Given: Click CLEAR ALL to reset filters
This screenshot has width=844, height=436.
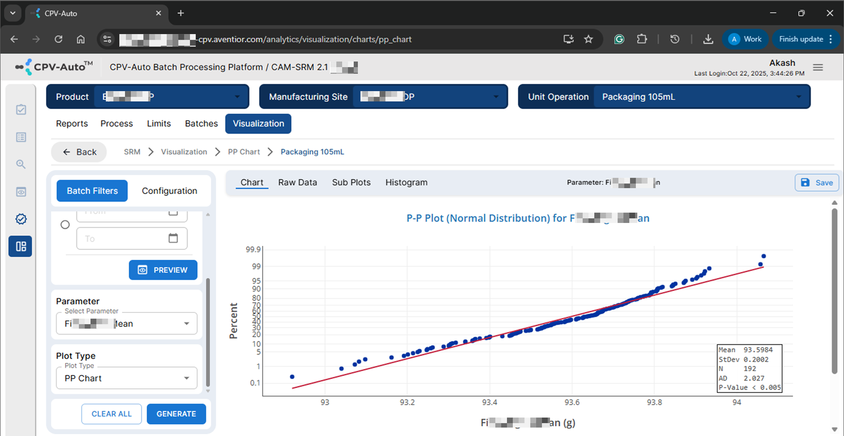Looking at the screenshot, I should [x=111, y=413].
